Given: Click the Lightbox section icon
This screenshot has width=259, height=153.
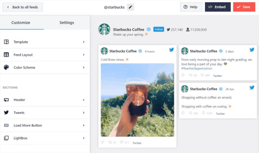Looking at the screenshot, I should (x=6, y=138).
